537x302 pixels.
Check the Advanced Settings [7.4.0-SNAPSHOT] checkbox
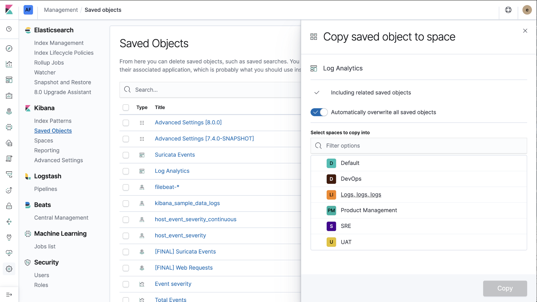126,139
